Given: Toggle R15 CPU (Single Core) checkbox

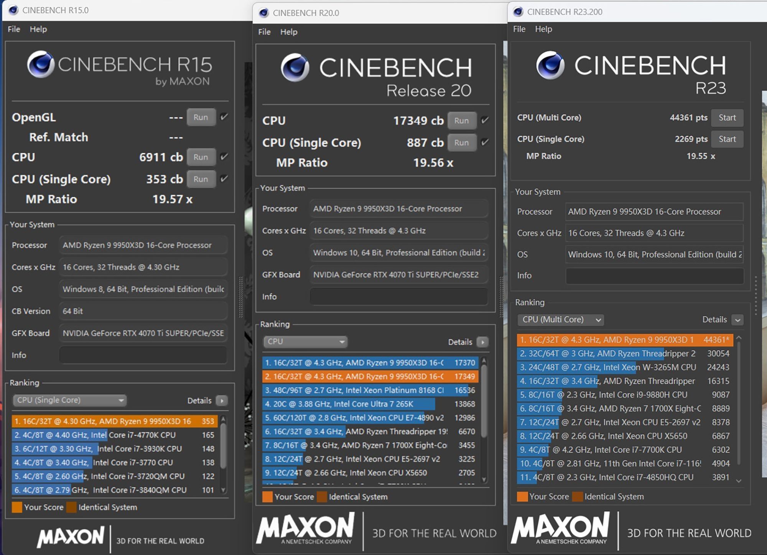Looking at the screenshot, I should pyautogui.click(x=224, y=179).
